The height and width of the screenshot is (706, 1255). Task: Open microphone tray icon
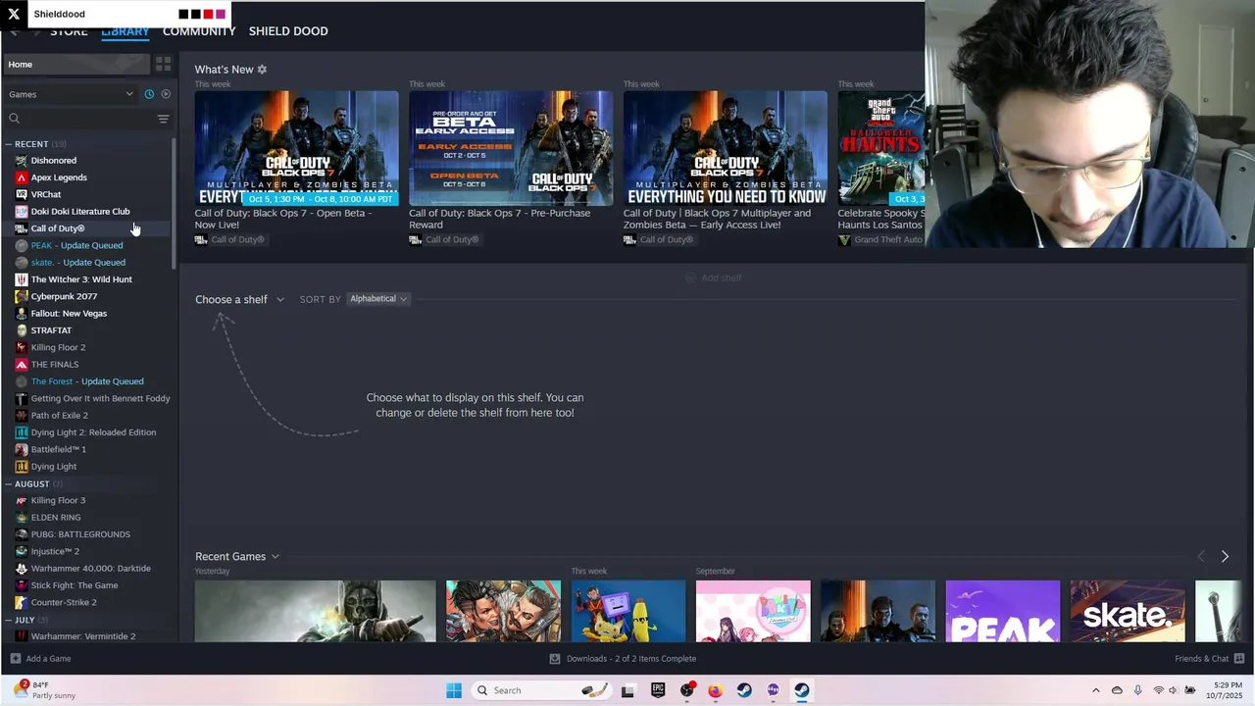[x=1137, y=690]
